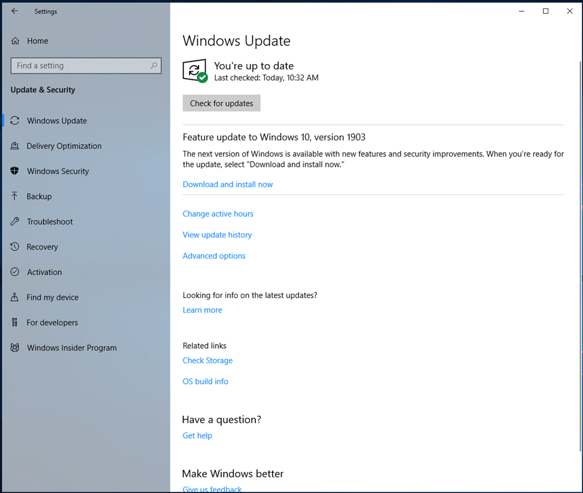This screenshot has width=583, height=493.
Task: Click the Find my device icon
Action: tap(14, 297)
